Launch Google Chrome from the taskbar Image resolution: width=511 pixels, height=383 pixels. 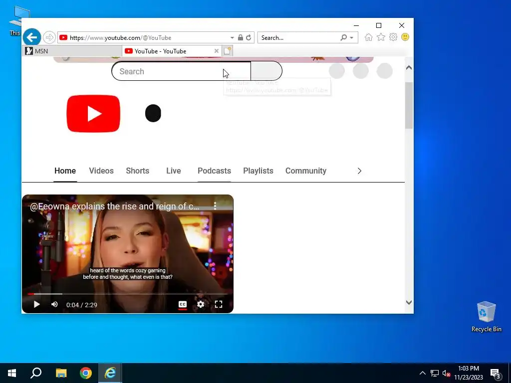click(x=86, y=373)
